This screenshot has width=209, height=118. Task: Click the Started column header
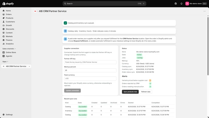(131, 103)
